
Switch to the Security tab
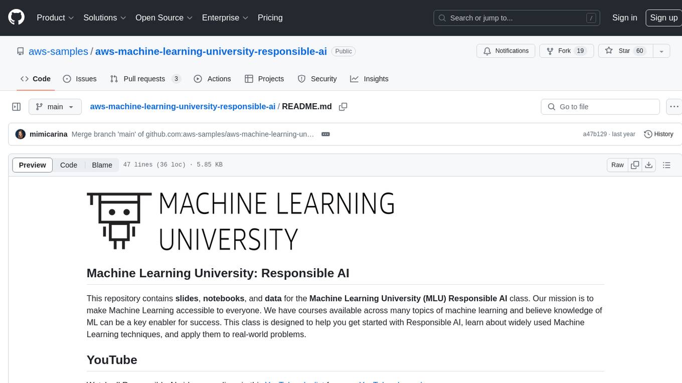(317, 79)
